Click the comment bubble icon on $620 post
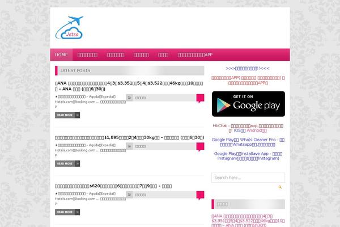Viewport: 340px width, 227px height. pyautogui.click(x=200, y=195)
